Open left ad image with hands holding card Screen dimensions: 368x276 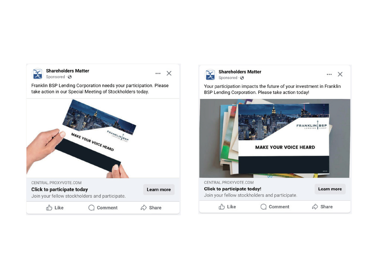(103, 138)
